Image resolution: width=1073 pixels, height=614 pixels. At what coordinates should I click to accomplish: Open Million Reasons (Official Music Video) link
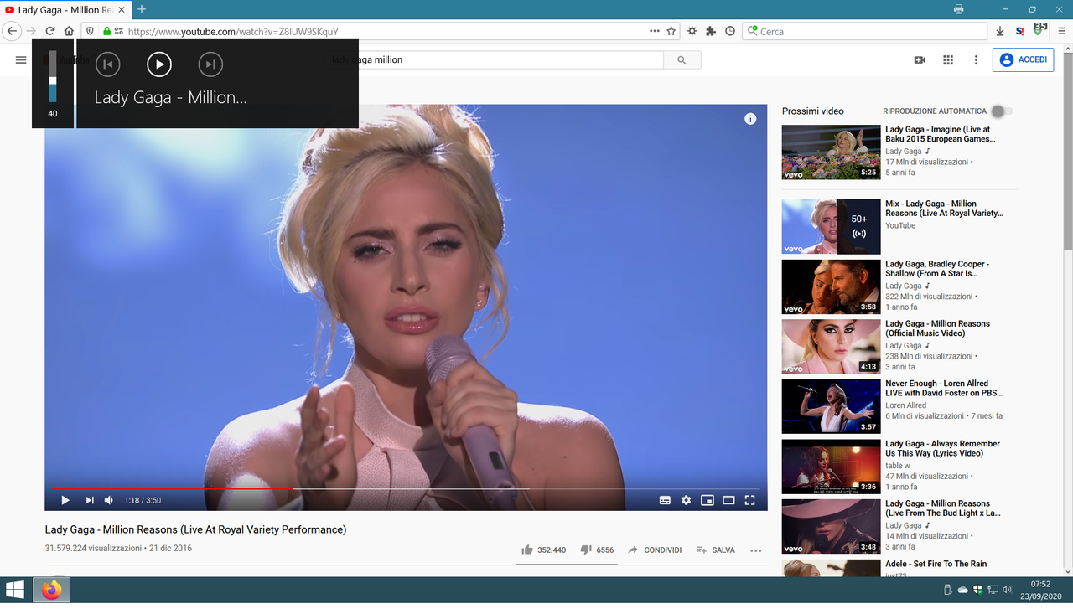(937, 328)
